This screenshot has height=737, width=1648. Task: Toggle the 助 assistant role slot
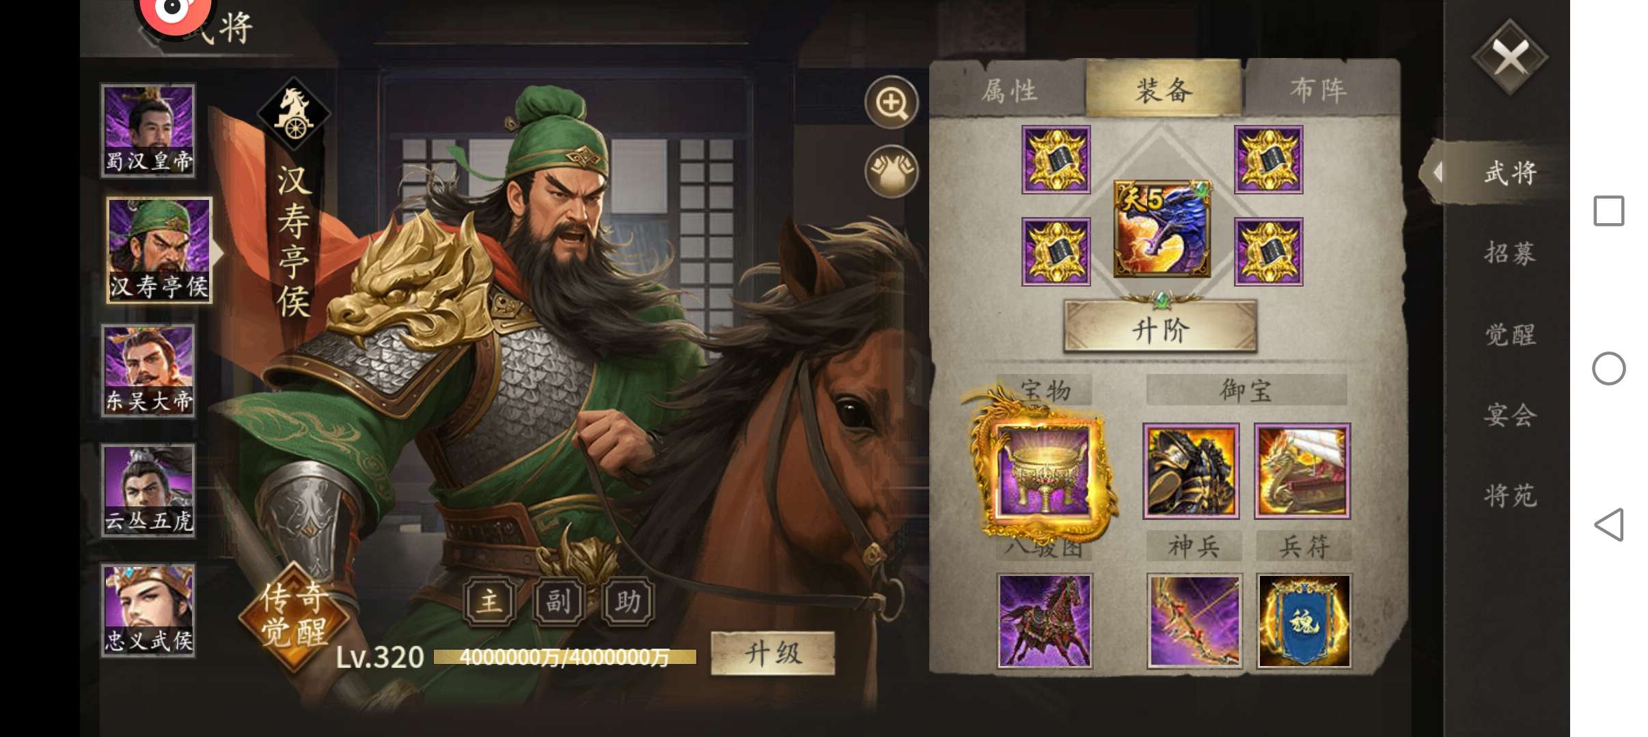628,601
